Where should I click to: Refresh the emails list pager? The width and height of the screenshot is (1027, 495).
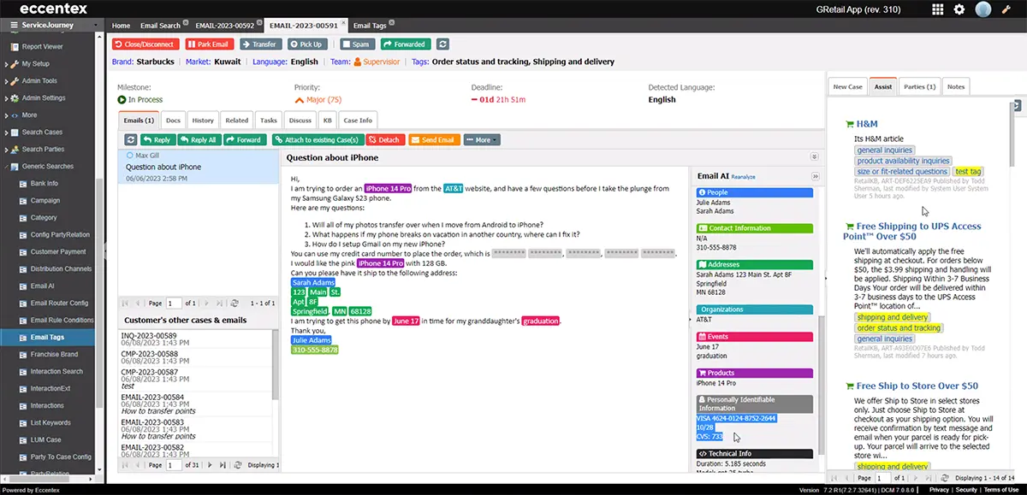pyautogui.click(x=234, y=303)
